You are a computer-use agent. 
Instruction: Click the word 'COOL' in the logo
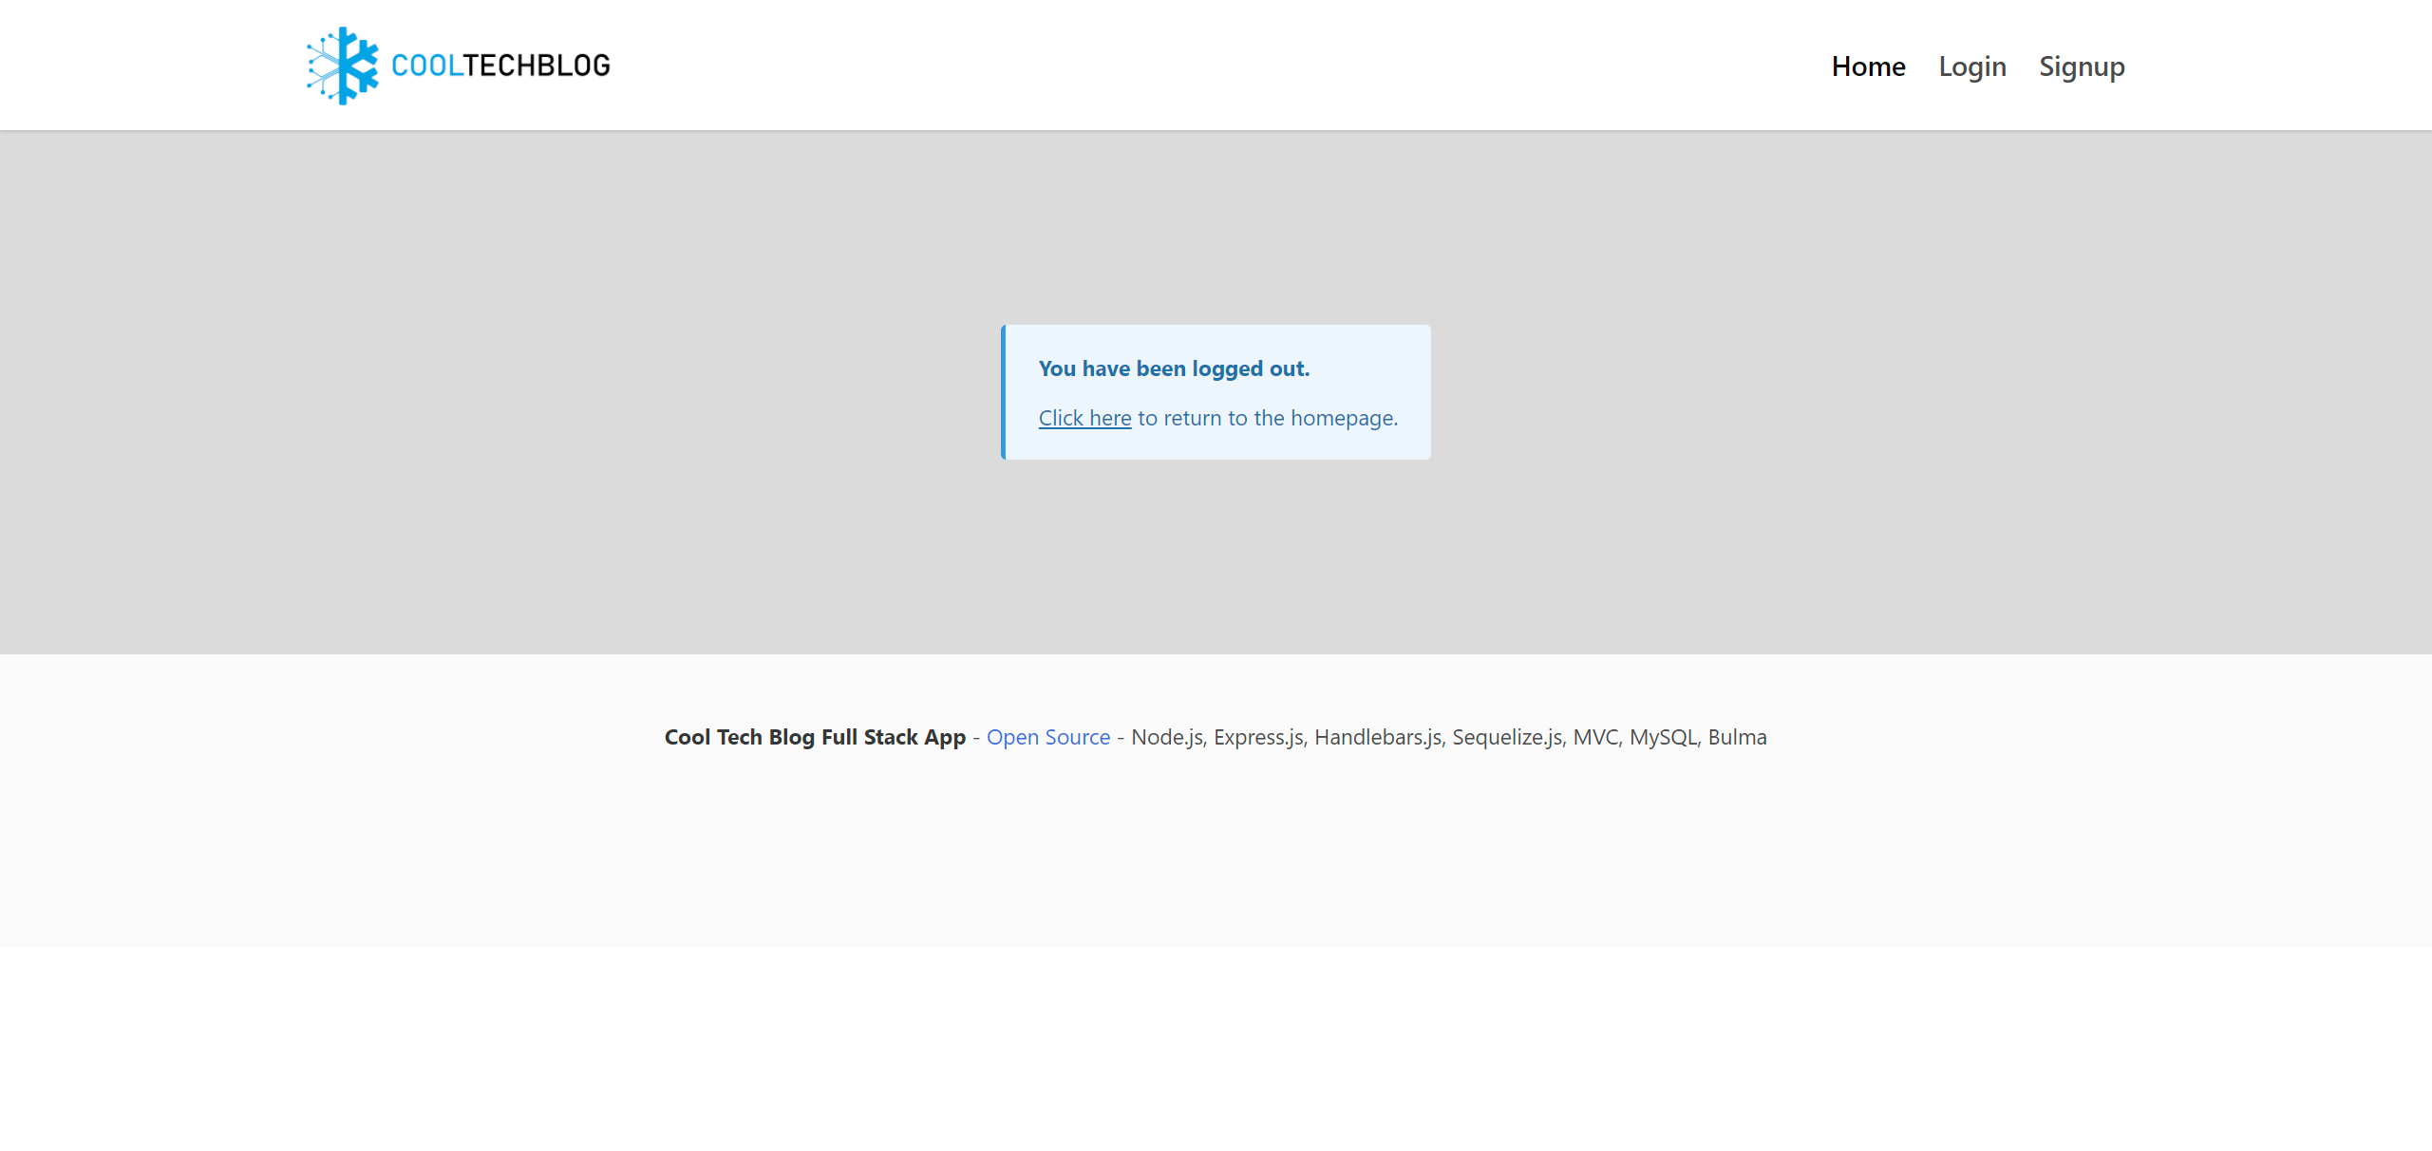coord(426,66)
